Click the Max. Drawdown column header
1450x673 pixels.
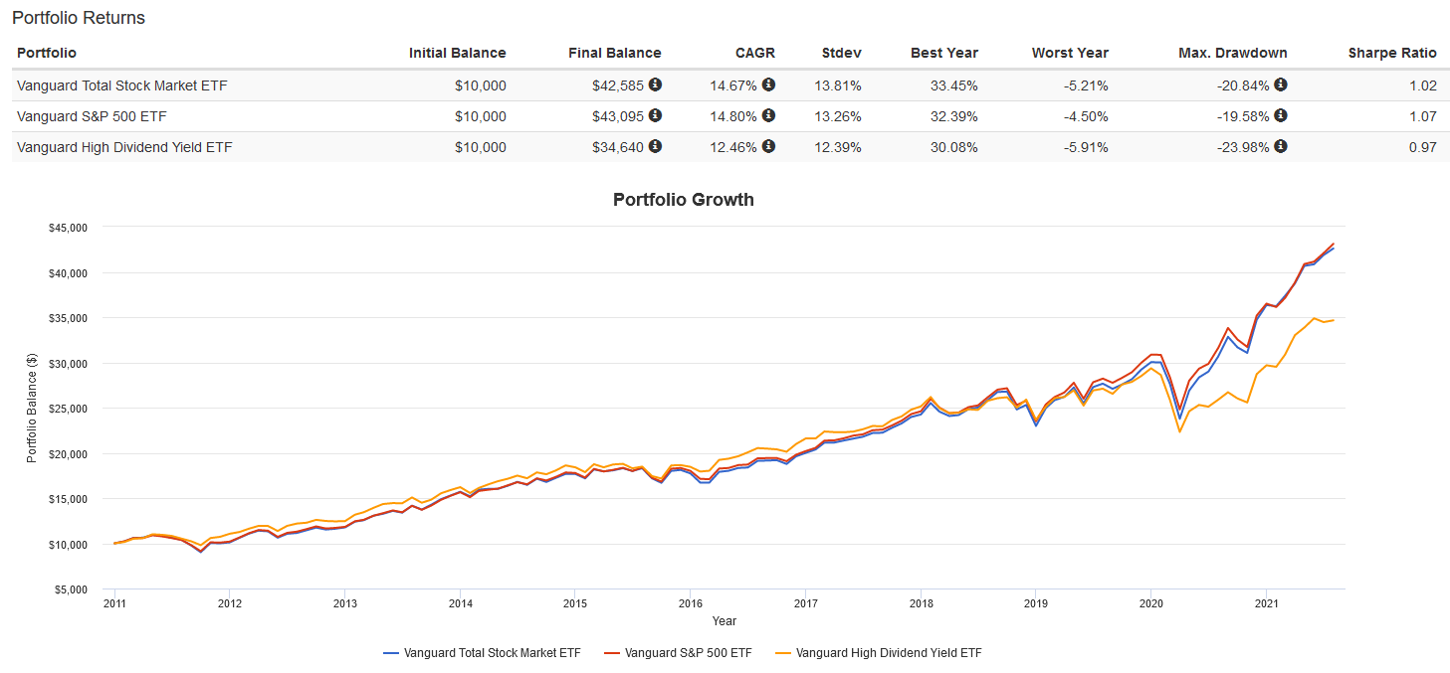[x=1232, y=53]
